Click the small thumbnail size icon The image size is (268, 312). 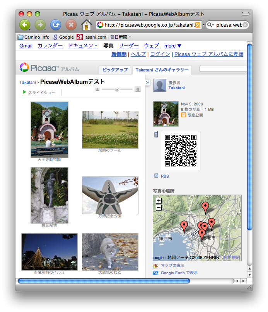tap(97, 89)
